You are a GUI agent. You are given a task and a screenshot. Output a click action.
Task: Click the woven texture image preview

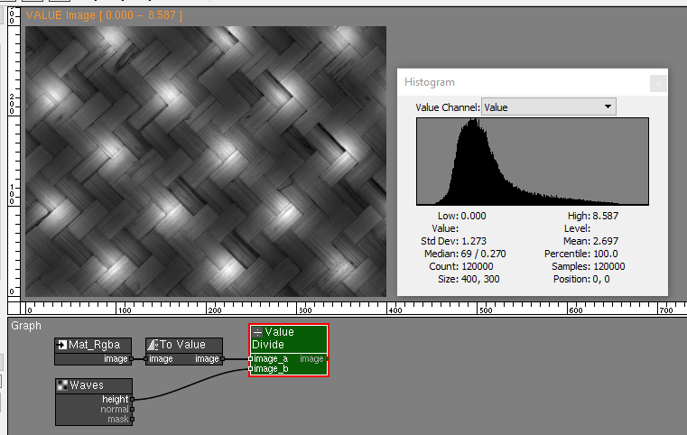click(206, 161)
